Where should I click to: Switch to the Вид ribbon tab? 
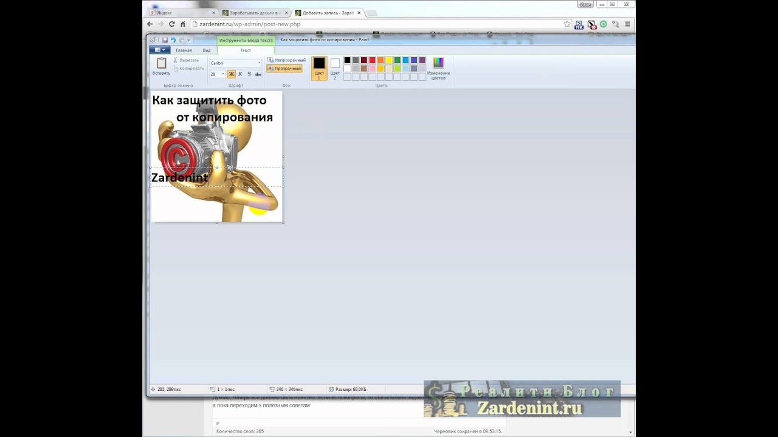(x=207, y=50)
